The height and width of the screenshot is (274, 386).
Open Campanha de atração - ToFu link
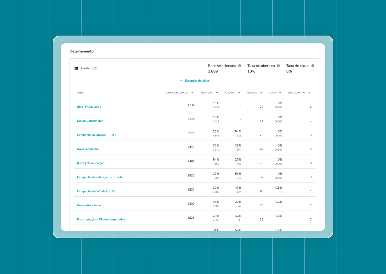pos(97,135)
